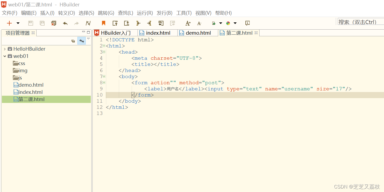Toggle Link with Editor in project manager
This screenshot has height=192, width=384.
point(81,41)
